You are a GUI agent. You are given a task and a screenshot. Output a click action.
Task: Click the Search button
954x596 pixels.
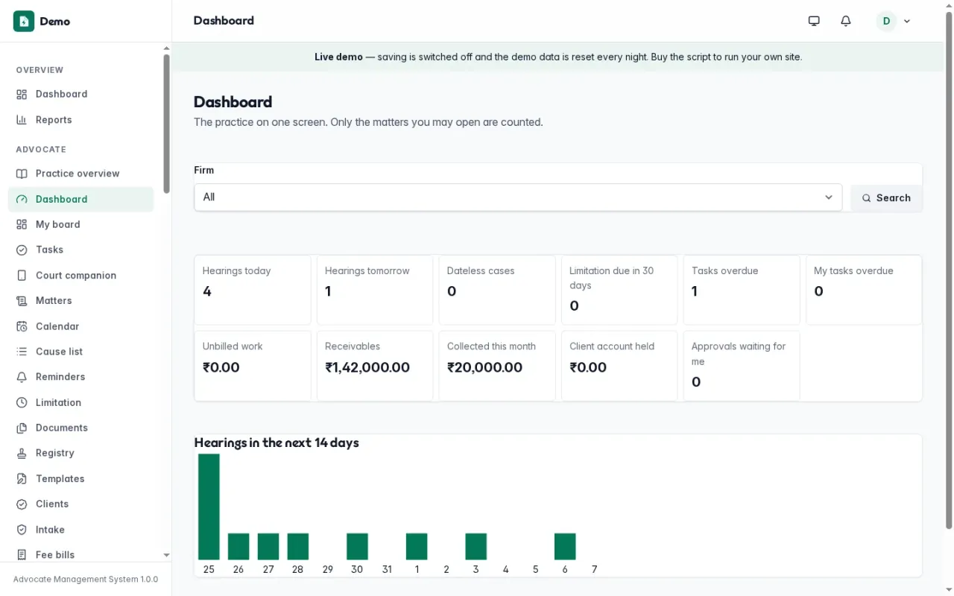pyautogui.click(x=886, y=198)
